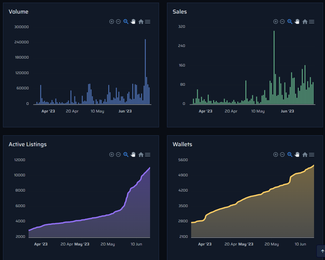
Task: Click the 12000 label on Active Listings axis
Action: point(20,160)
